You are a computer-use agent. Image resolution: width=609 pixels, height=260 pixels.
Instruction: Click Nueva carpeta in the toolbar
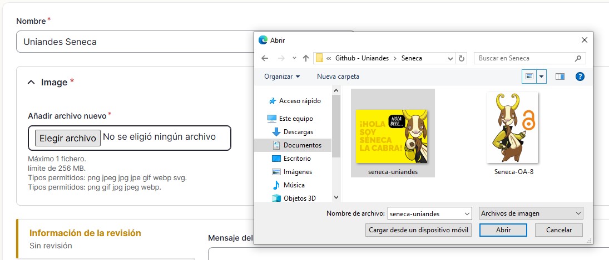coord(338,77)
